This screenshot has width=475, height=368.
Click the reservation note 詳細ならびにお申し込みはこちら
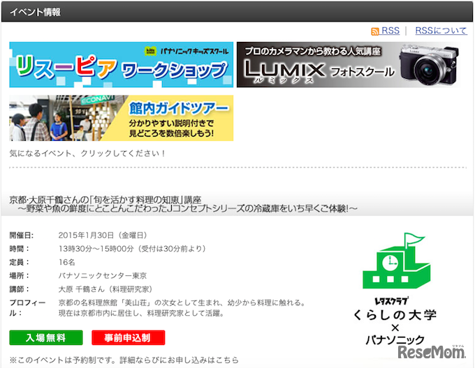pyautogui.click(x=179, y=360)
